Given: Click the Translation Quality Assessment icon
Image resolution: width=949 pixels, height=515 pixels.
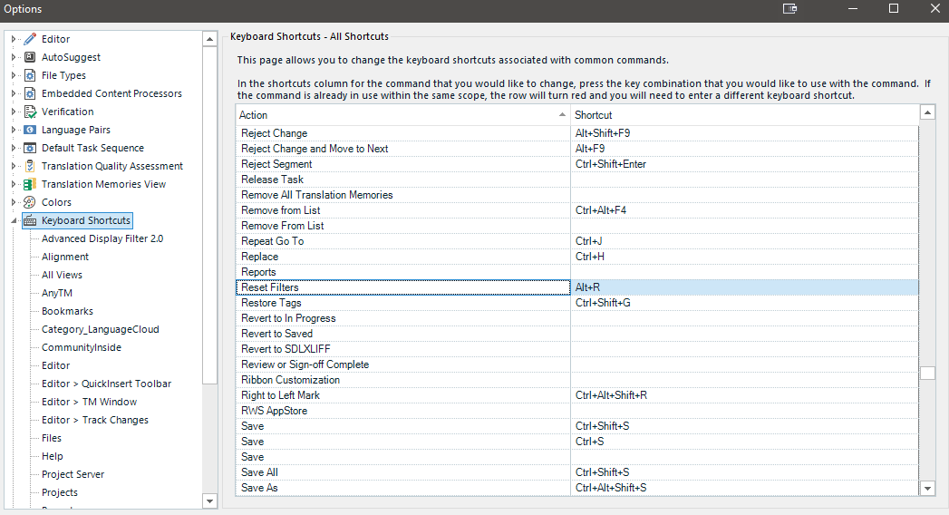Looking at the screenshot, I should (x=30, y=167).
